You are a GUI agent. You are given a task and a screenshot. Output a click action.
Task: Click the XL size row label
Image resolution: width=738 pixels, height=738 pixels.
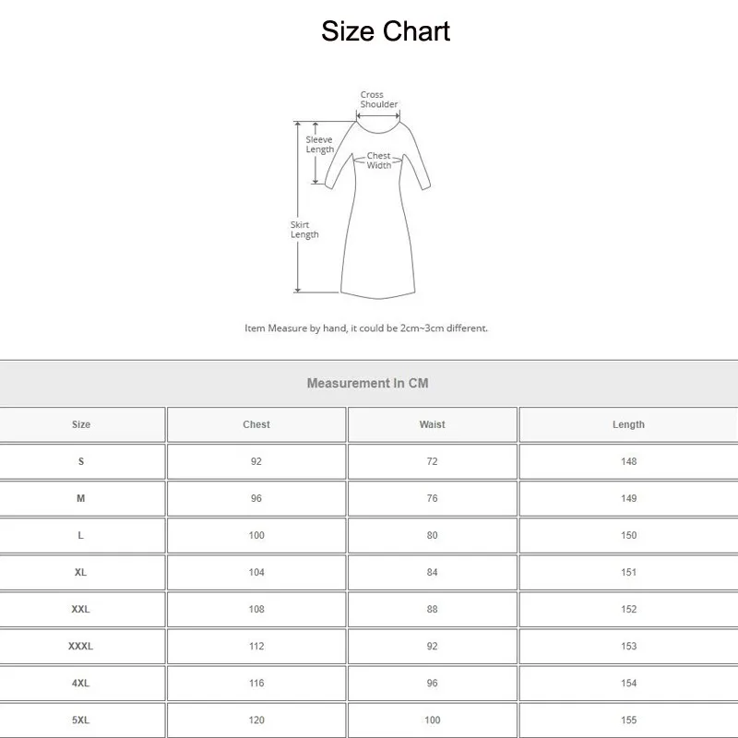[81, 572]
